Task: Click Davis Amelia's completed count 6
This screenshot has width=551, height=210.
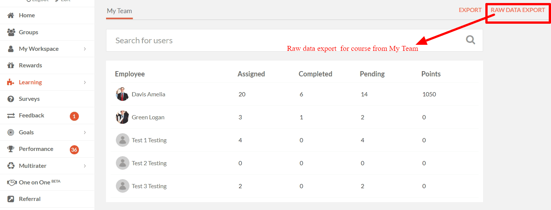Action: coord(301,94)
